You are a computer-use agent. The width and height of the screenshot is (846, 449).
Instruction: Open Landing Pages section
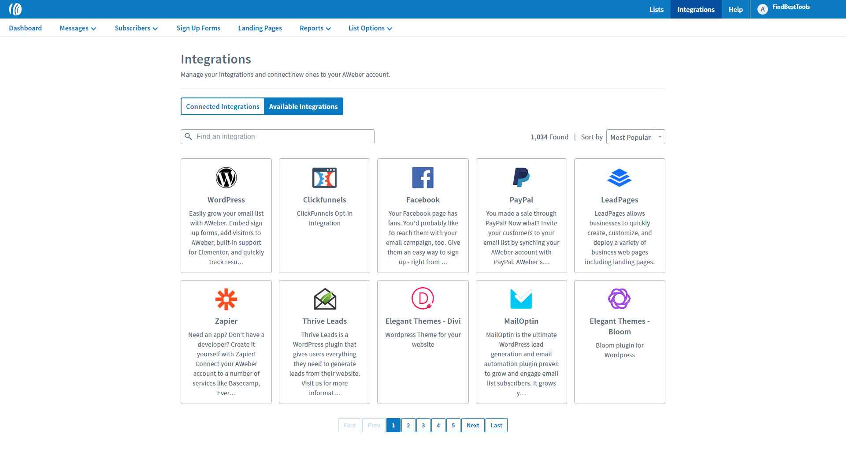click(260, 28)
